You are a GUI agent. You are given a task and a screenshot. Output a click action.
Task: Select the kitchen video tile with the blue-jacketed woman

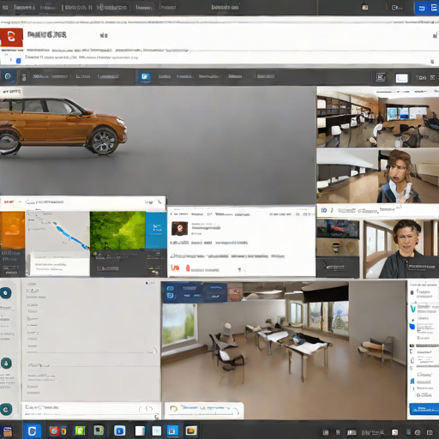(377, 176)
